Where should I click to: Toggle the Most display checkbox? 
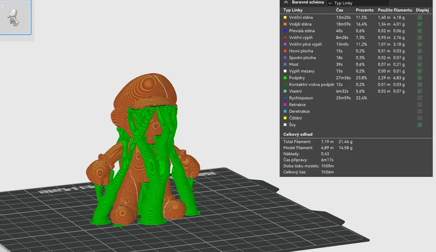coord(419,64)
